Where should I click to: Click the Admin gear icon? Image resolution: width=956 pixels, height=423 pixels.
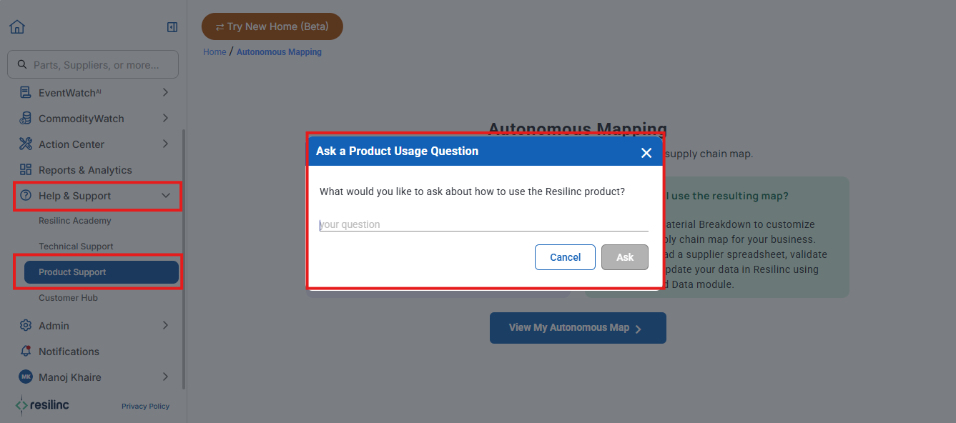(26, 326)
